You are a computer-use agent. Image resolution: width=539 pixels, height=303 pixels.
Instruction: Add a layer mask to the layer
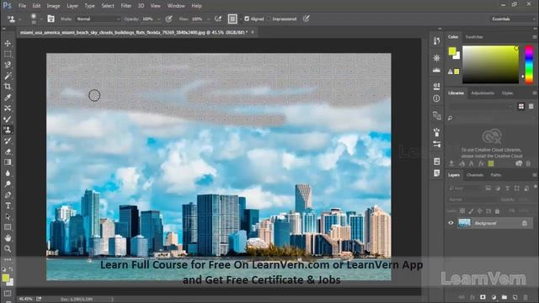[483, 297]
